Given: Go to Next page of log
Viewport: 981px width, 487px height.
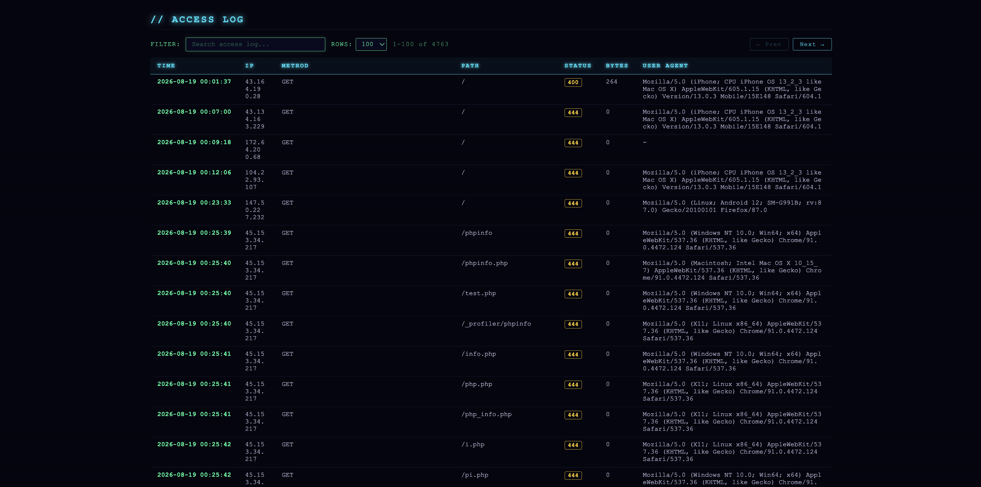Looking at the screenshot, I should (812, 44).
